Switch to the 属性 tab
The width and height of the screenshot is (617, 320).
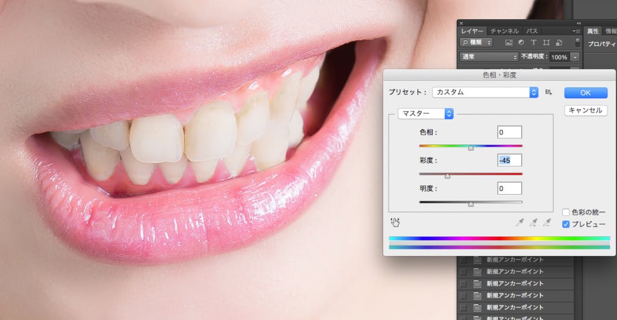coord(593,31)
